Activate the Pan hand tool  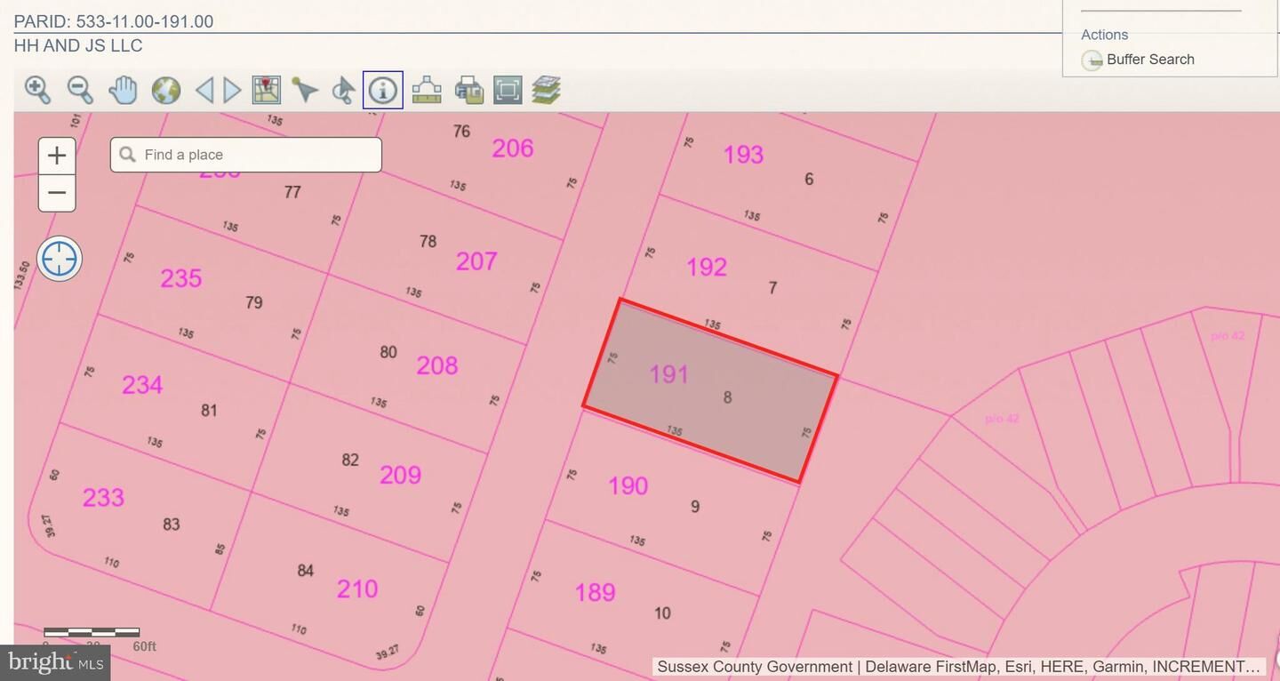tap(123, 89)
